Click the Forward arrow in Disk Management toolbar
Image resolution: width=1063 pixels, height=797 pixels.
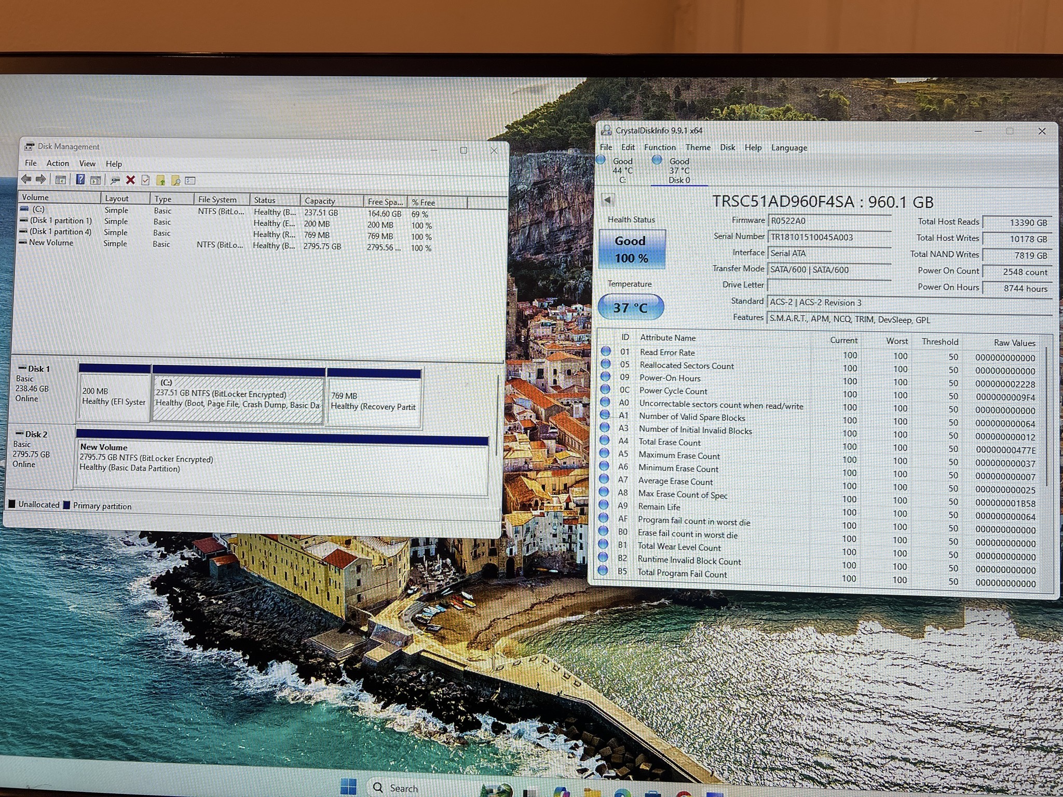tap(40, 180)
